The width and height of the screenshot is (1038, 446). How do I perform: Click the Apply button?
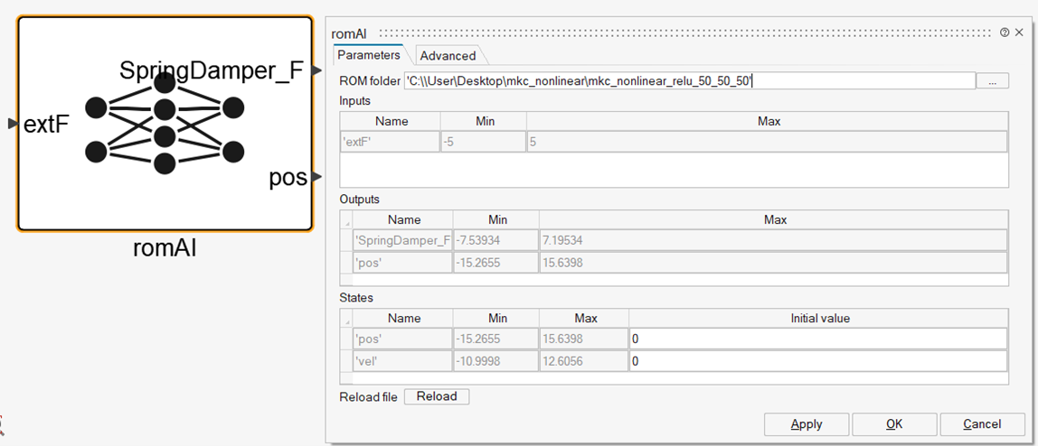pos(806,424)
